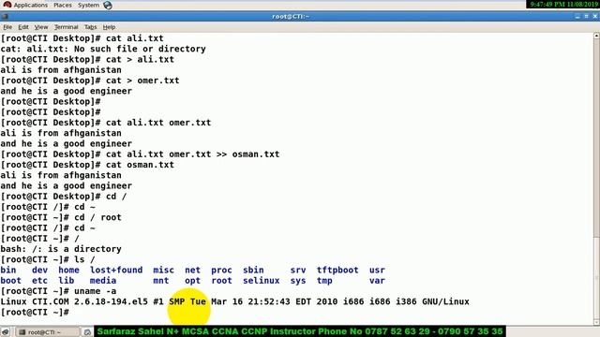Open the System menu
Screen dimensions: 600x337
pyautogui.click(x=88, y=5)
